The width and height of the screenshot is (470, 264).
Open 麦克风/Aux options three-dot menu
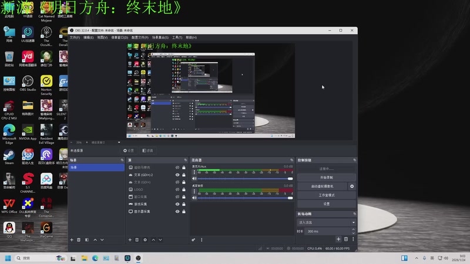[x=194, y=172]
